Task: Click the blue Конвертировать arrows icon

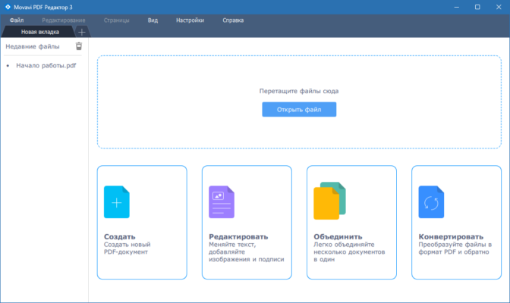Action: pyautogui.click(x=431, y=201)
